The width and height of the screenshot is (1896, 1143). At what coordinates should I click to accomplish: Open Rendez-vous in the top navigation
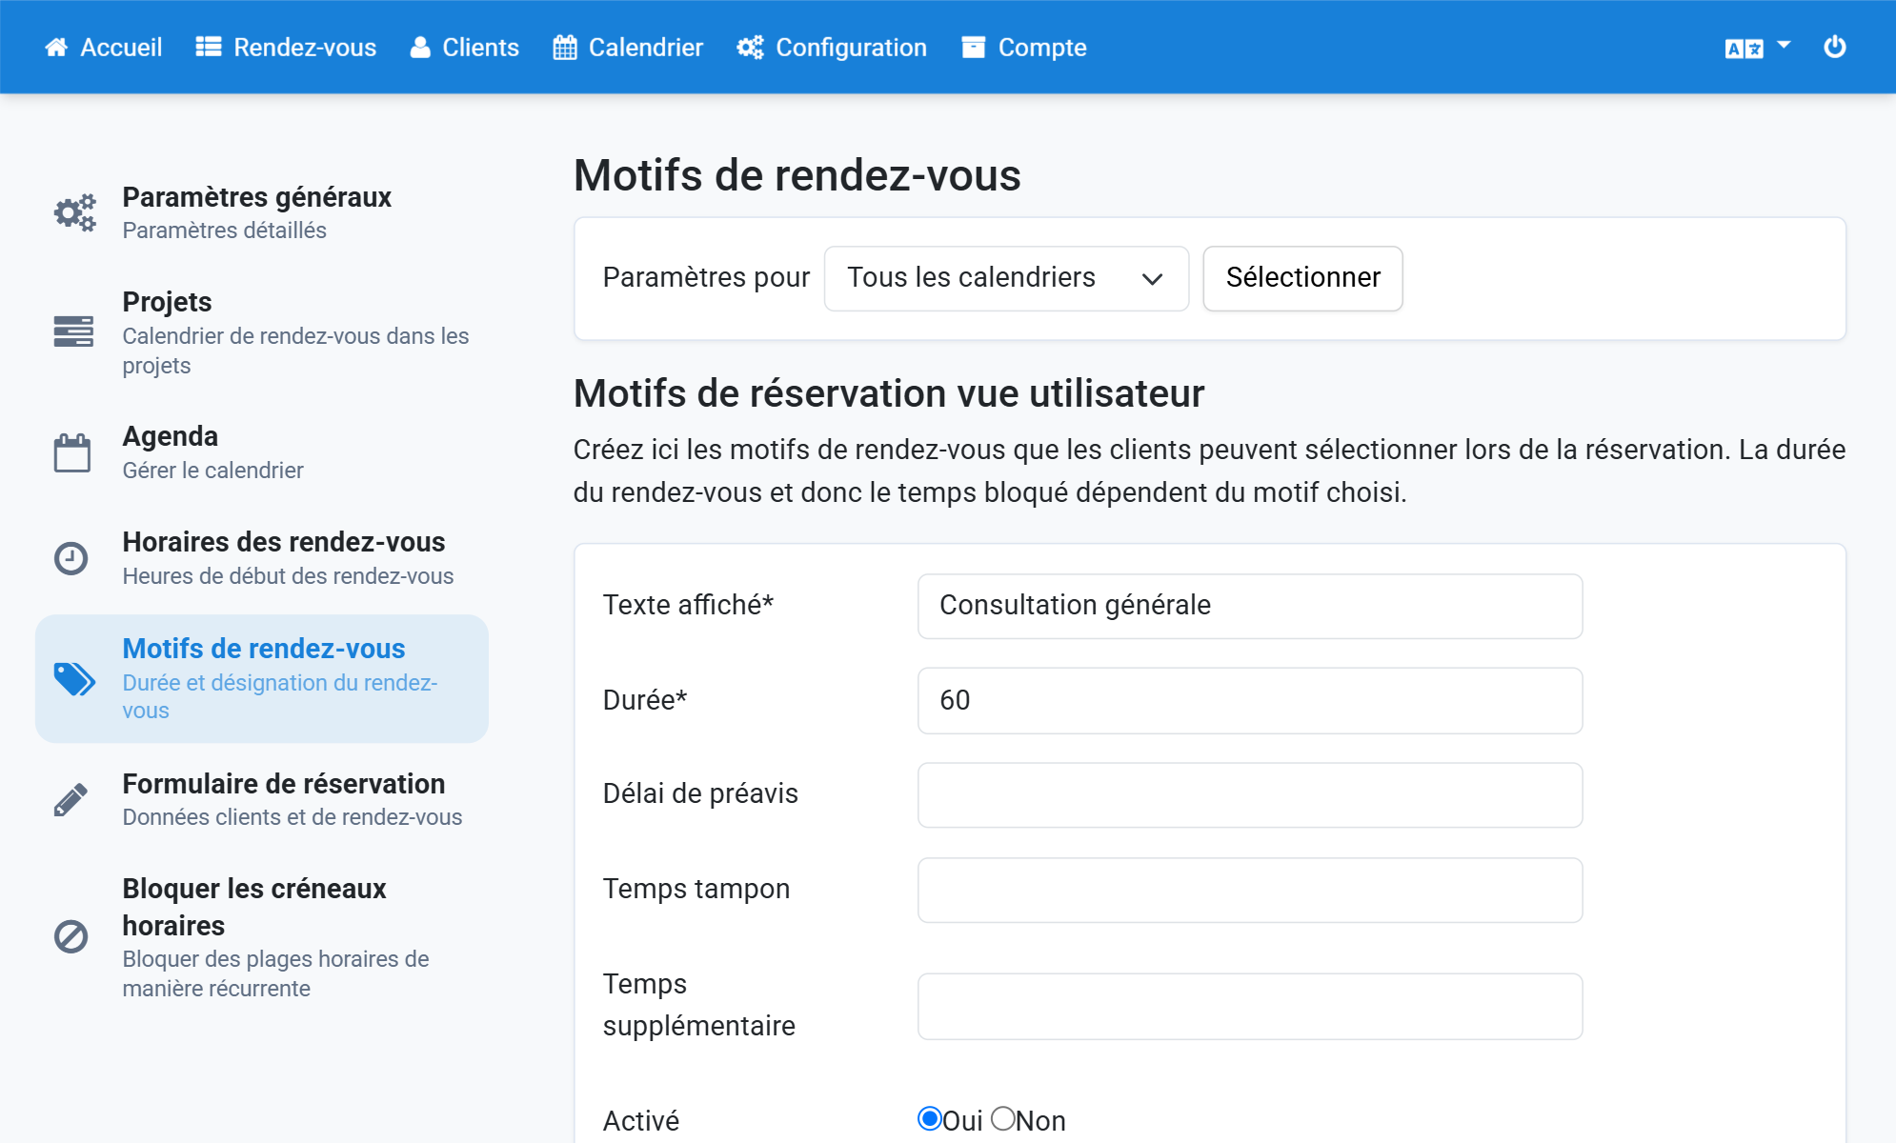coord(286,48)
